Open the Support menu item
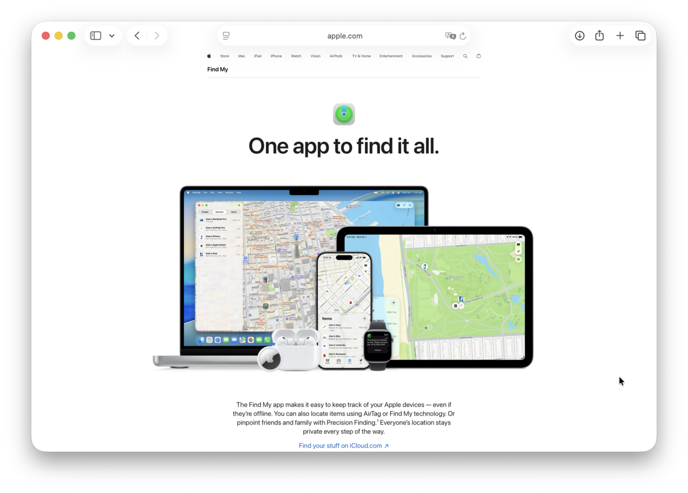688x493 pixels. (448, 56)
